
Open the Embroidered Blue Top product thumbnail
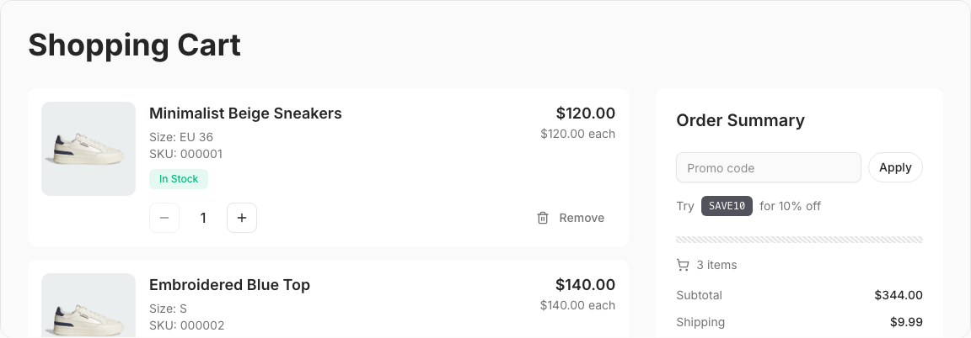click(89, 305)
